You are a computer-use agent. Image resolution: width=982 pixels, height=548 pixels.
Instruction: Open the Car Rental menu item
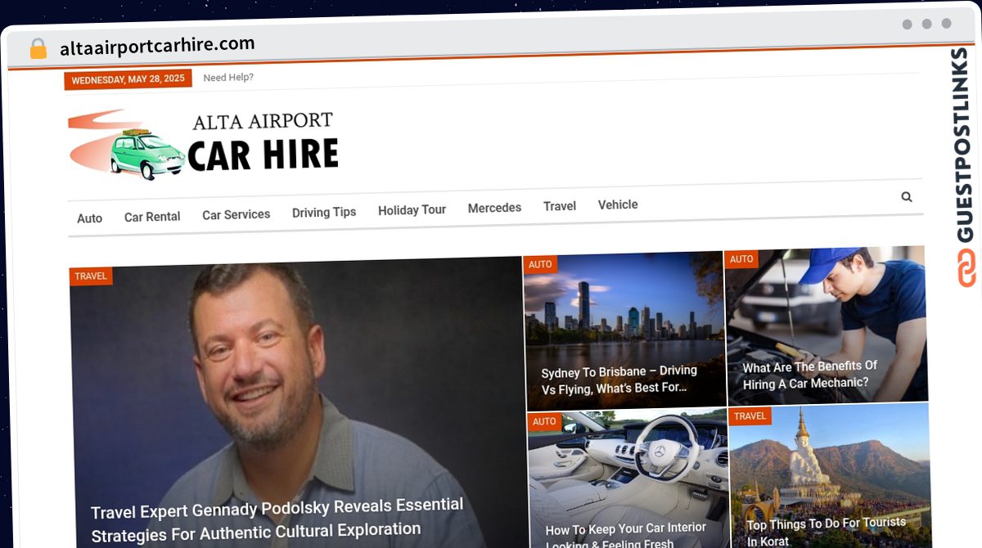click(152, 217)
